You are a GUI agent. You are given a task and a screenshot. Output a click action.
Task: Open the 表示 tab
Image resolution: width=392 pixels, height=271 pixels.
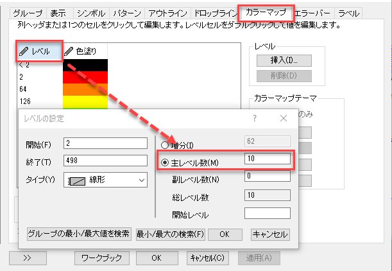60,13
